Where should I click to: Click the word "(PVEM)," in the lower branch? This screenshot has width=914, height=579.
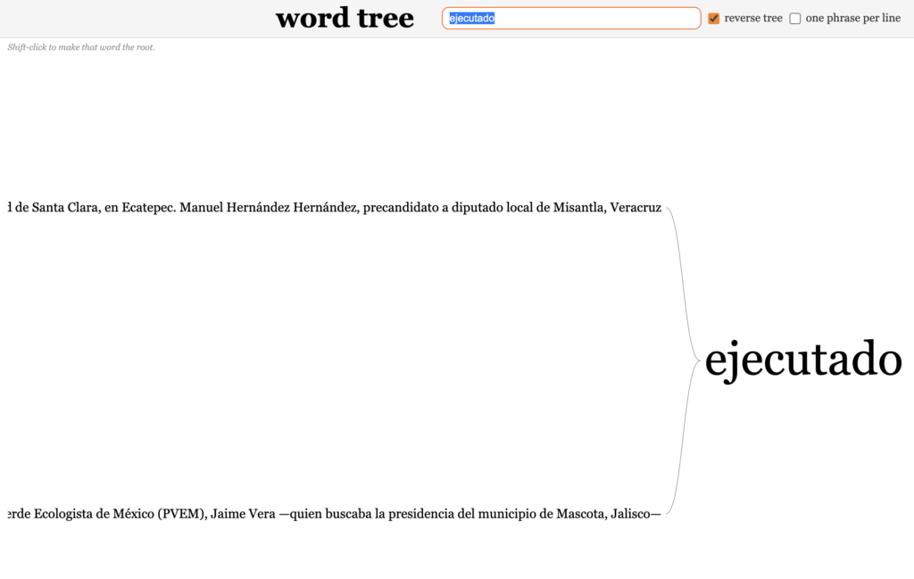point(182,515)
